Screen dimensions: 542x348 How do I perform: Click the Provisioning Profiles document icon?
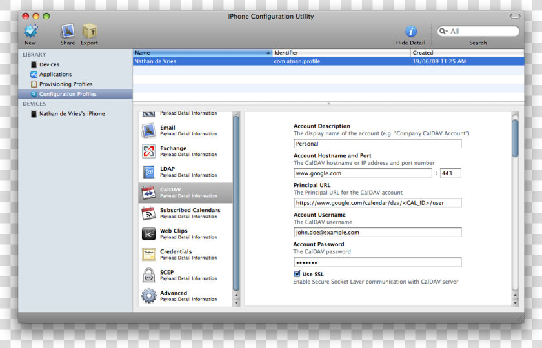pos(34,84)
